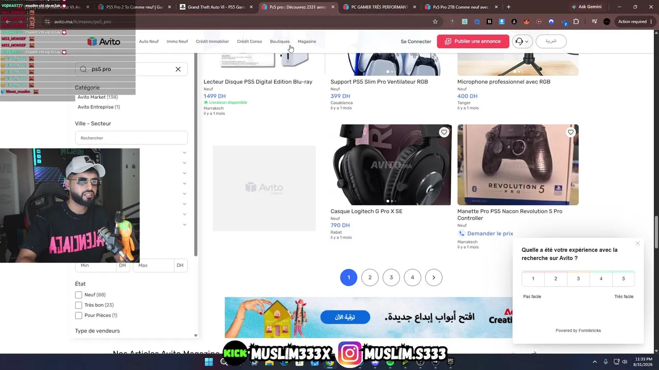
Task: Click the Min price field
Action: 96,265
